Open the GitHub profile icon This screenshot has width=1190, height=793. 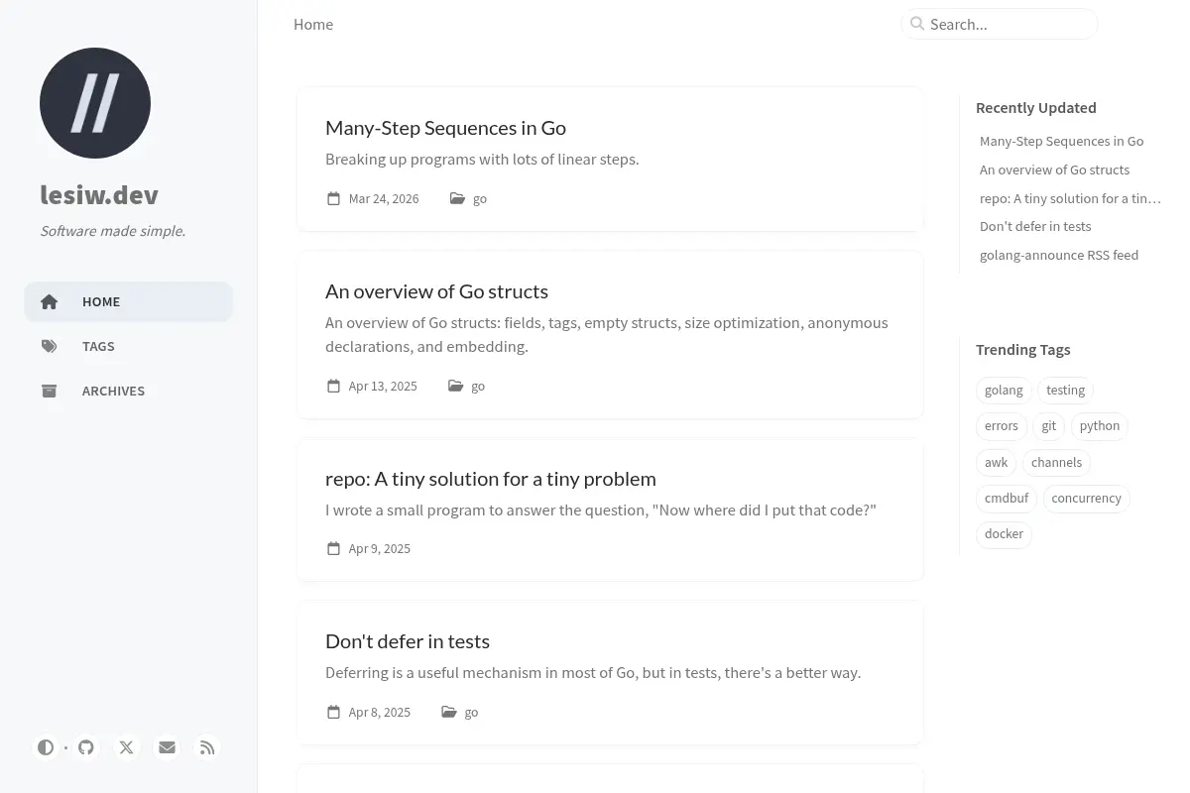click(86, 747)
